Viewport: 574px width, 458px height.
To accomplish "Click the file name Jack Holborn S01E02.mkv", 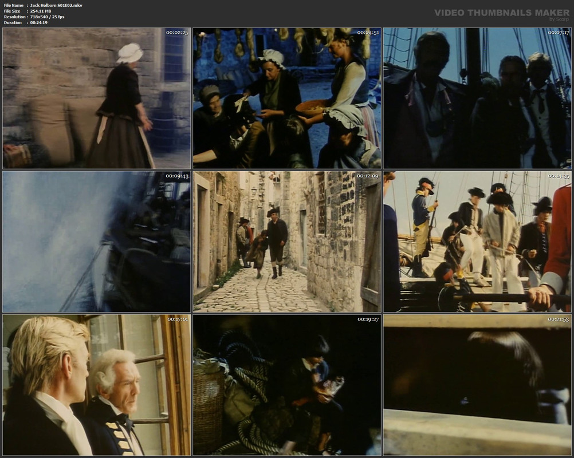I will click(x=56, y=6).
